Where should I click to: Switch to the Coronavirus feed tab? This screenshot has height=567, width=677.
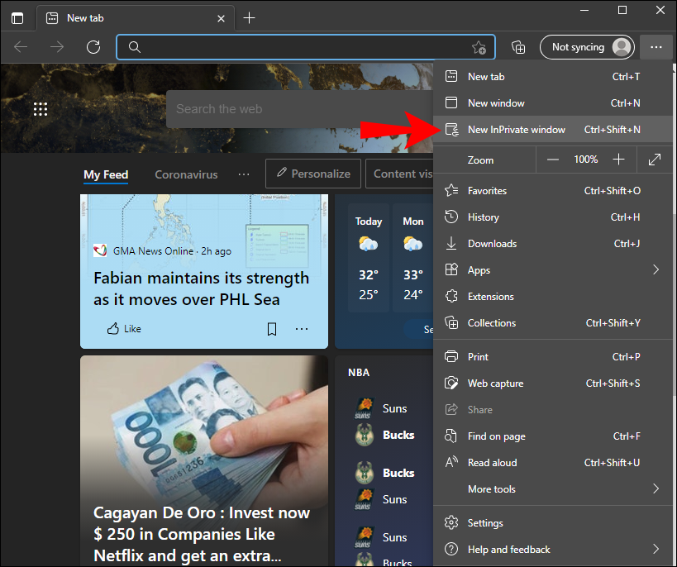click(186, 174)
